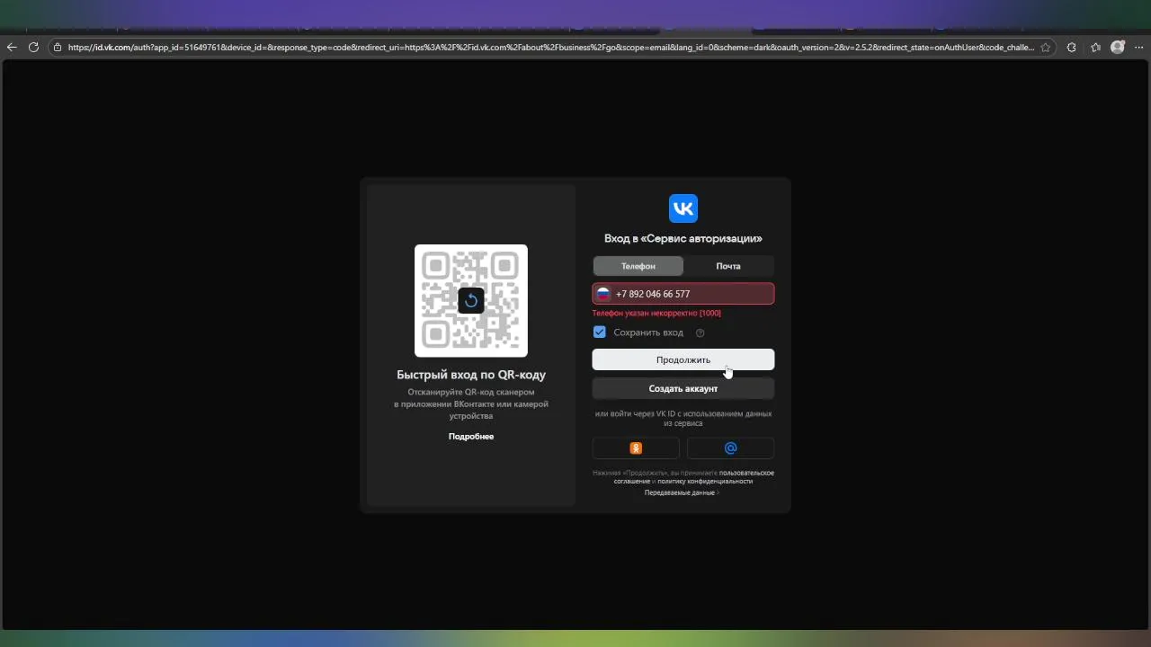Sign in with Odnoklassniki icon

[636, 448]
